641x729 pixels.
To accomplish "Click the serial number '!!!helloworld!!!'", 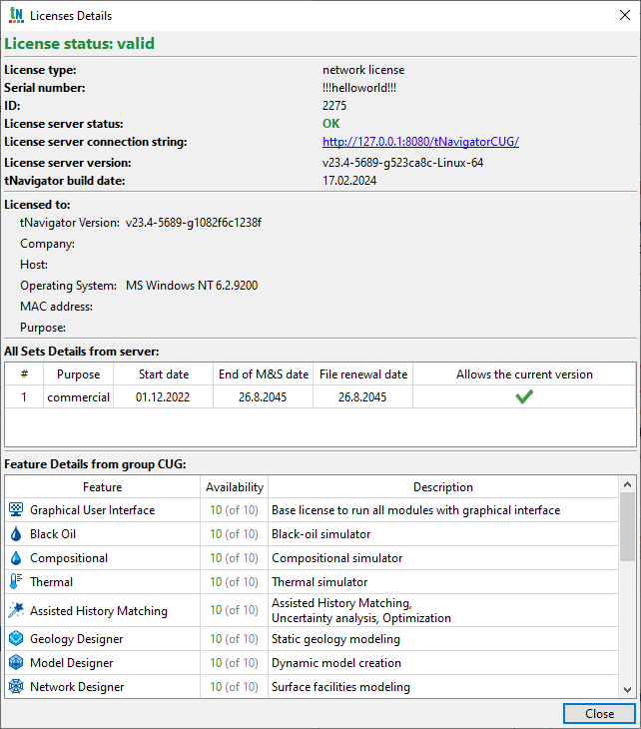I will click(359, 88).
